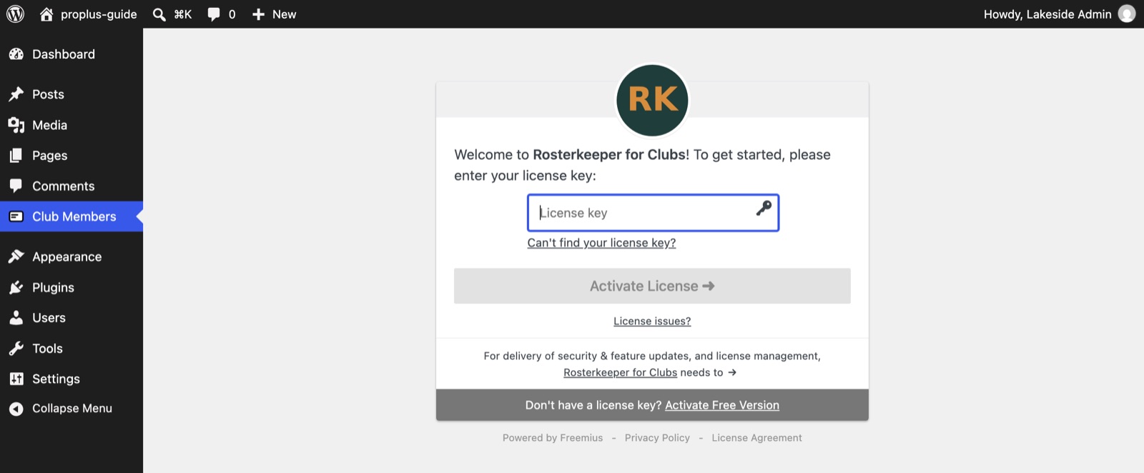Expand the needs to arrow details

[732, 372]
